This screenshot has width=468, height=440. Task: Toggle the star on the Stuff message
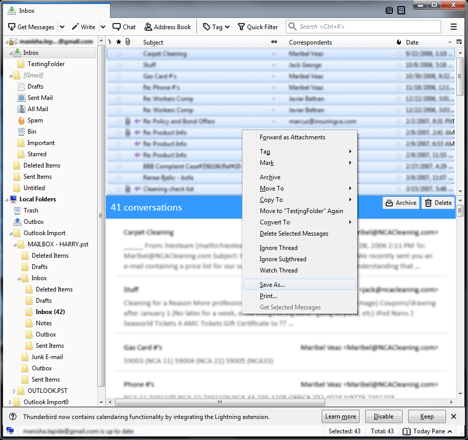click(x=119, y=65)
